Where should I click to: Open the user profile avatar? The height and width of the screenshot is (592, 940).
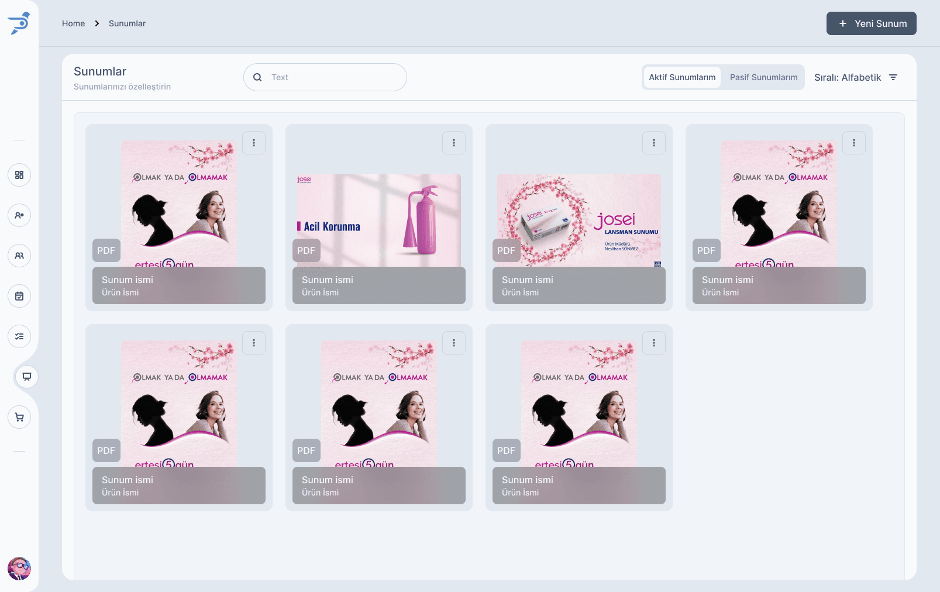(19, 568)
